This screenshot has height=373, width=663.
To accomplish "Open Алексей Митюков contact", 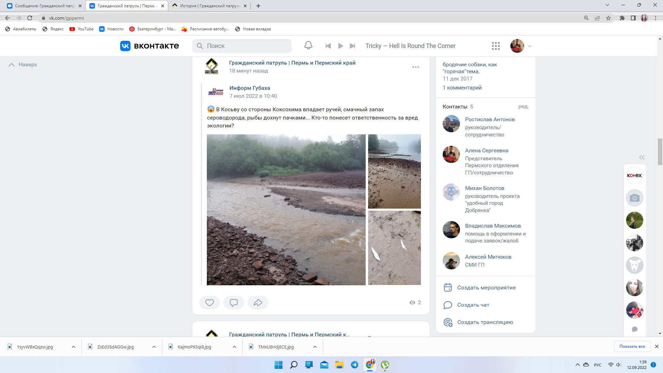I will coord(488,257).
